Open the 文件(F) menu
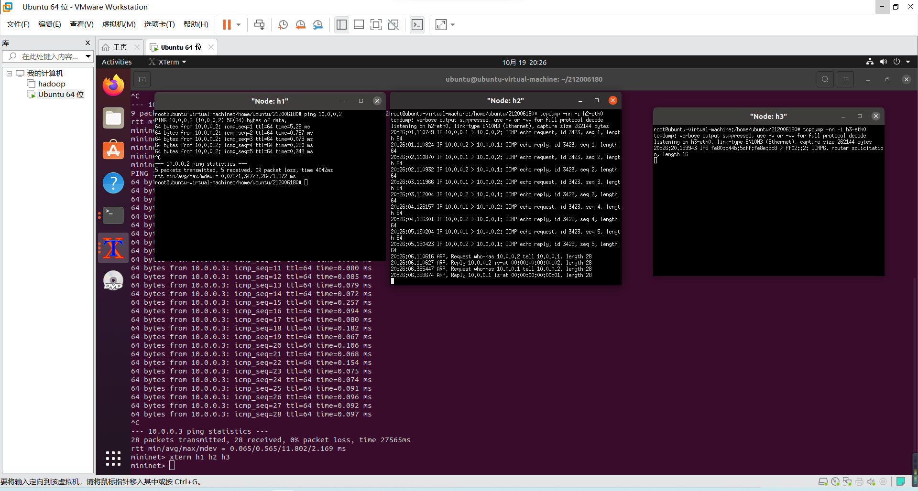The width and height of the screenshot is (918, 491). point(18,24)
